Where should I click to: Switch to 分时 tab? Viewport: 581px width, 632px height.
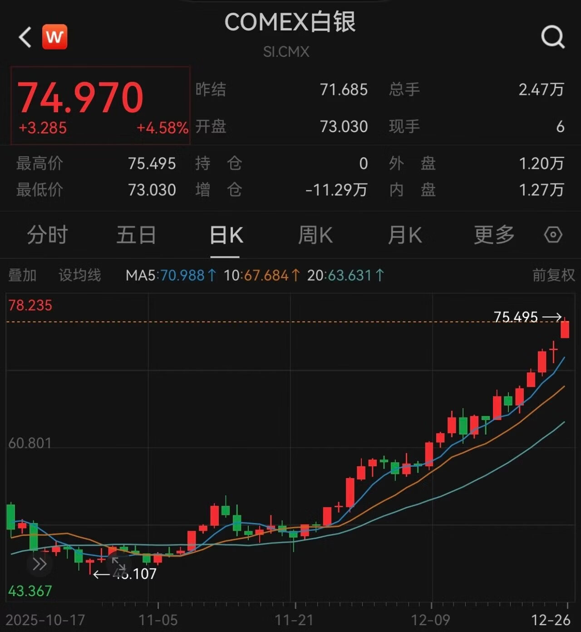tap(47, 235)
